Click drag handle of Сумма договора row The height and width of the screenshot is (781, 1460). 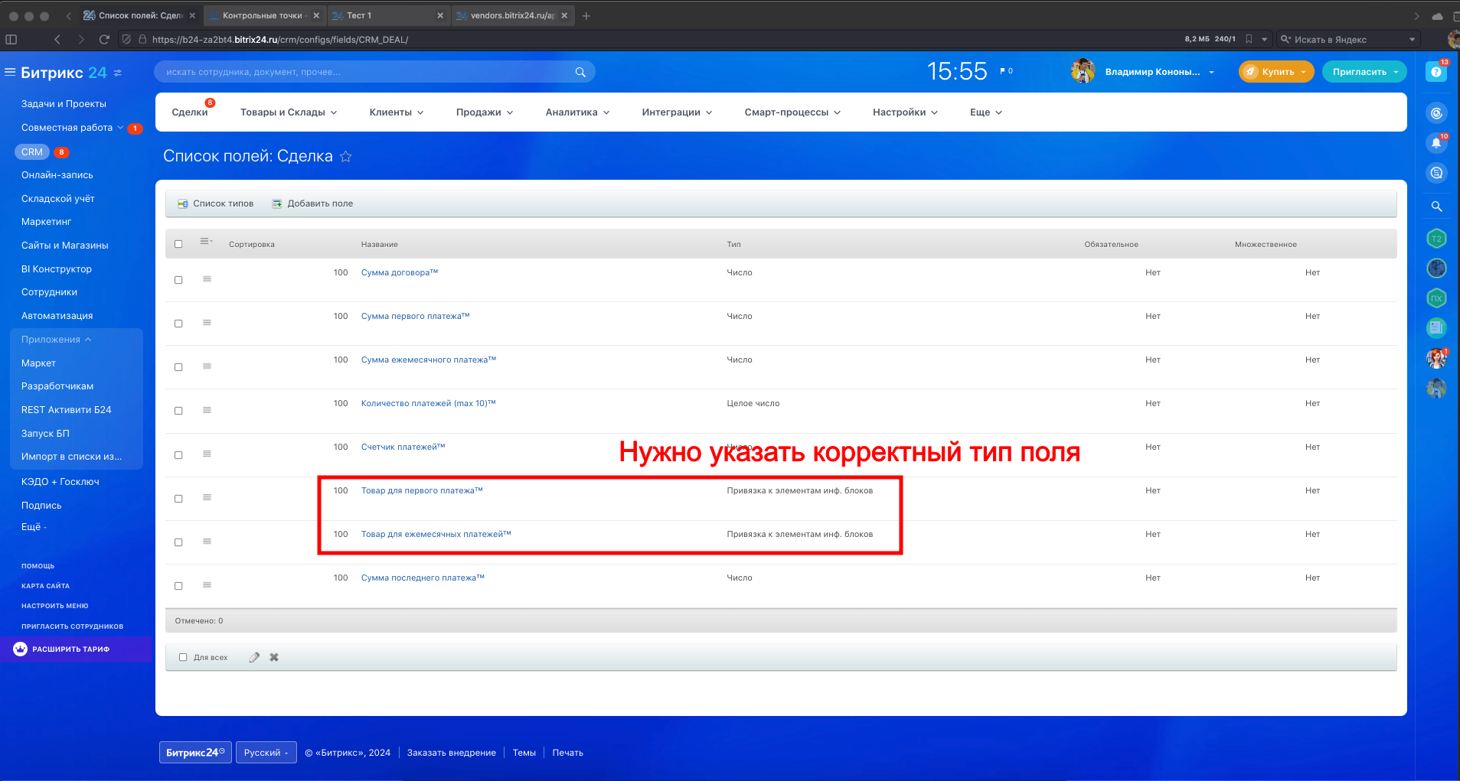coord(207,279)
